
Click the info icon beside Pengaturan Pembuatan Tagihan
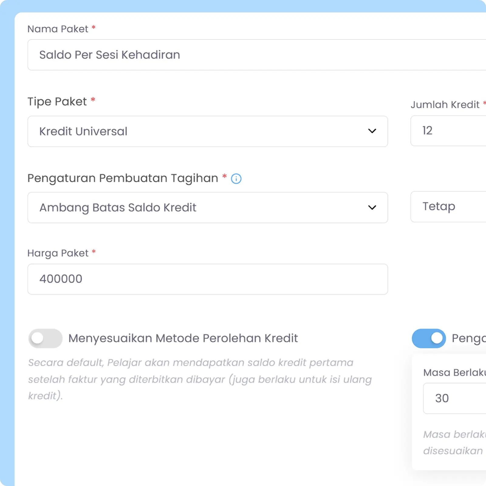pyautogui.click(x=236, y=179)
